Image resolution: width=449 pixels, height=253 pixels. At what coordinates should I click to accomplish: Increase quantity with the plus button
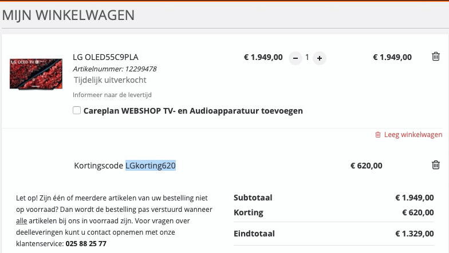[x=320, y=58]
